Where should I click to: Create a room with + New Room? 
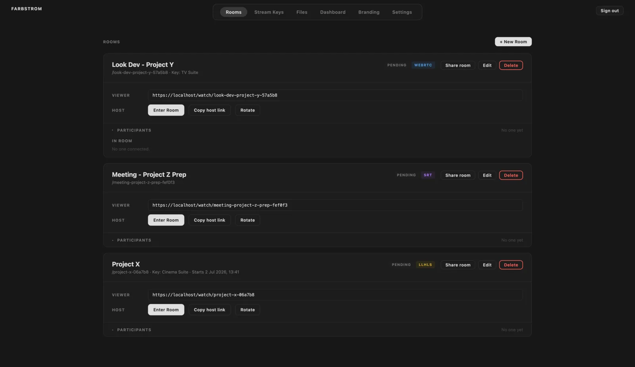(x=513, y=42)
